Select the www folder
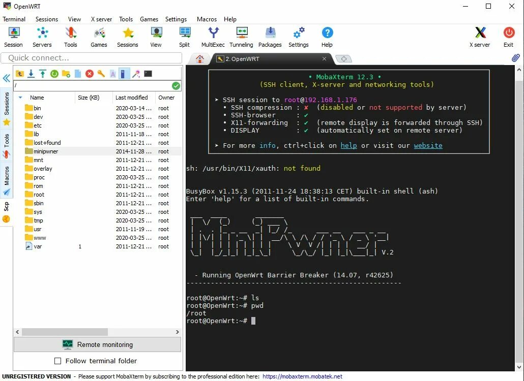Screen dimensions: 524x381 [97, 238]
